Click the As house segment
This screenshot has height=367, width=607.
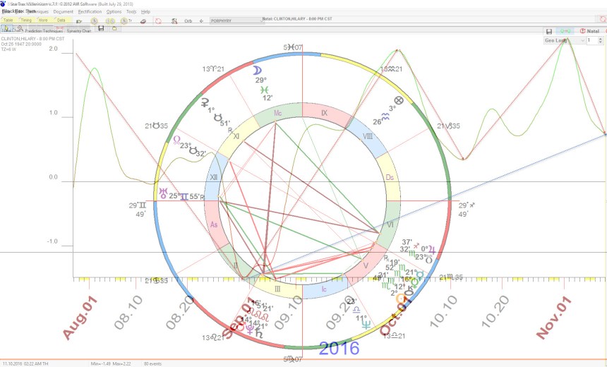[x=214, y=224]
